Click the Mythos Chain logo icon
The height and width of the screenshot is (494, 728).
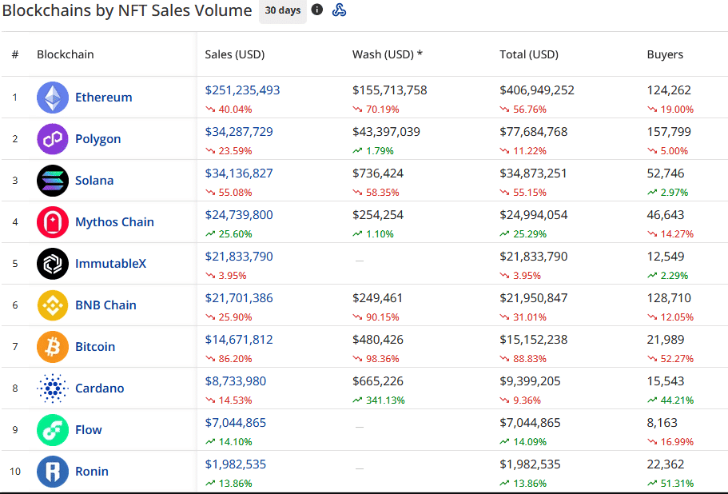(53, 222)
